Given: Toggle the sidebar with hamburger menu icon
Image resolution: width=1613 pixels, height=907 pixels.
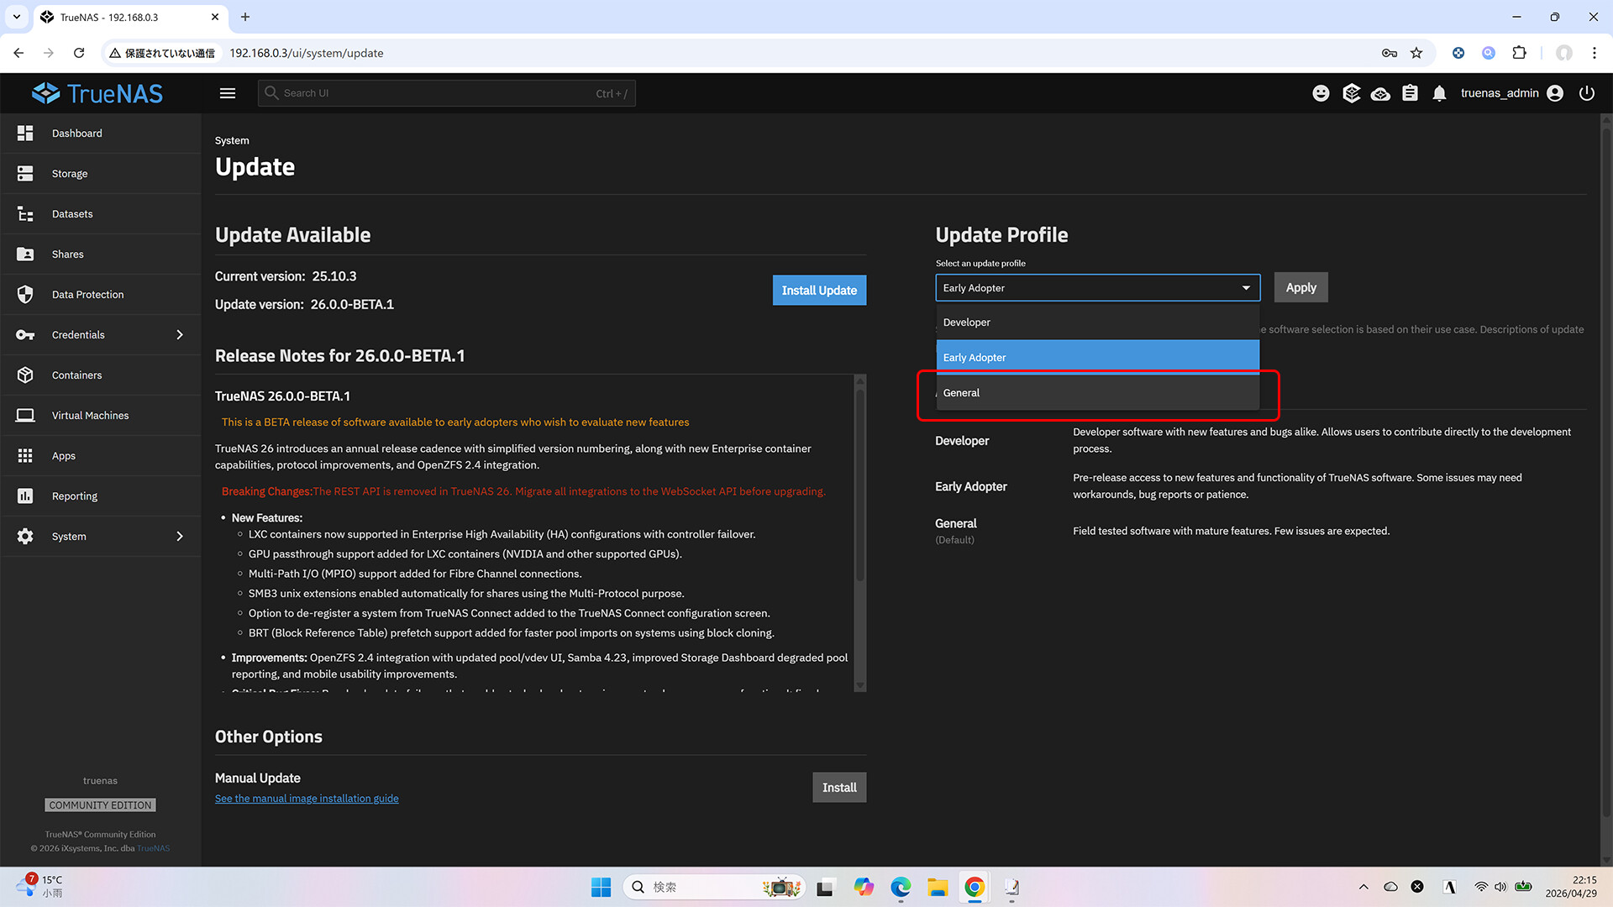Looking at the screenshot, I should click(228, 93).
